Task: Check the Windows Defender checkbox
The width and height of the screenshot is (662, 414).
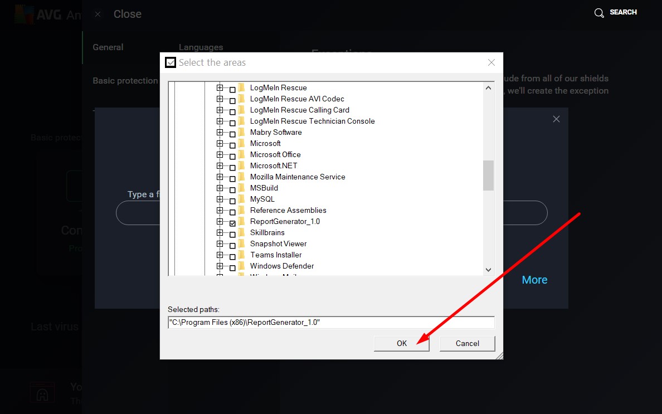Action: [x=232, y=268]
